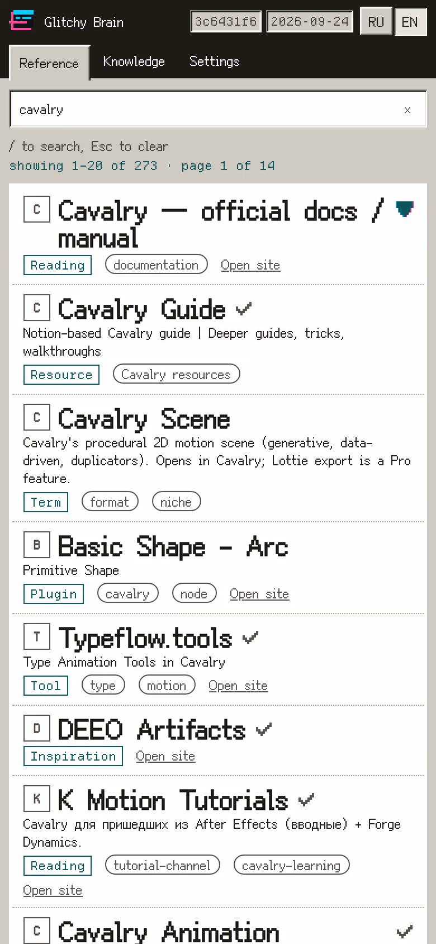Click the Primitive Shape description text
This screenshot has height=944, width=436.
pyautogui.click(x=71, y=570)
